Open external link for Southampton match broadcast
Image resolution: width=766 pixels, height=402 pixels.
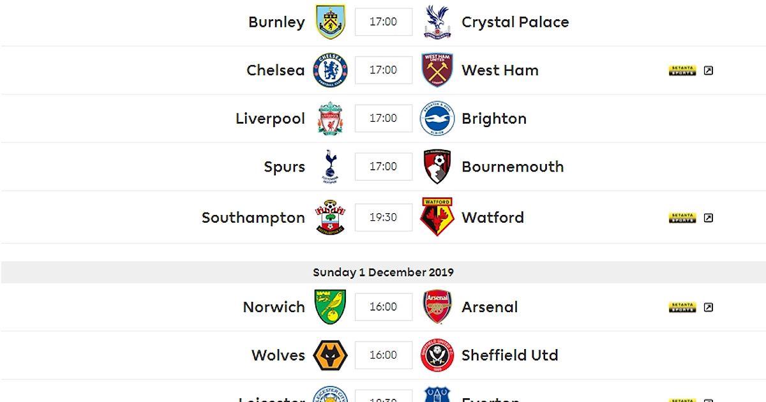(x=708, y=218)
